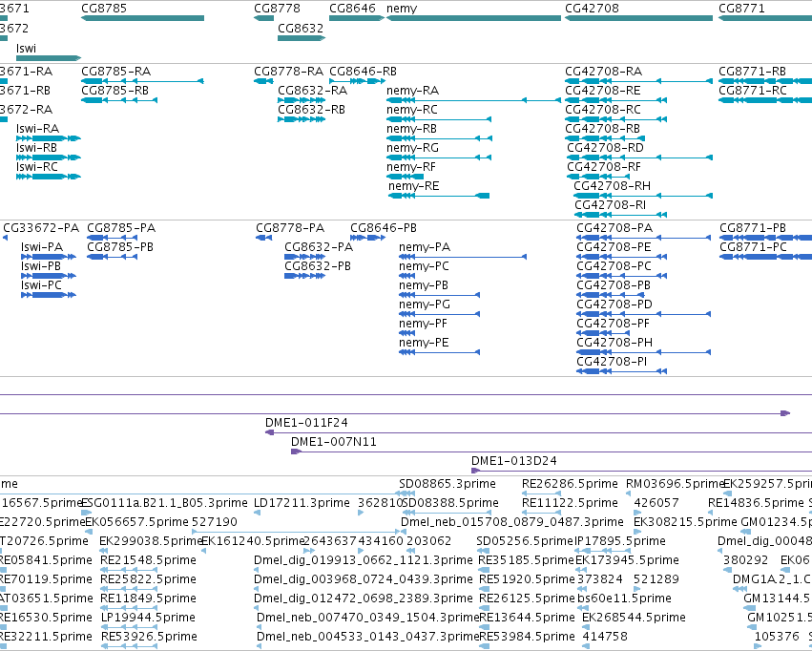This screenshot has height=651, width=812.
Task: Click the DME1-007N11 BAC clone label
Action: click(x=334, y=442)
